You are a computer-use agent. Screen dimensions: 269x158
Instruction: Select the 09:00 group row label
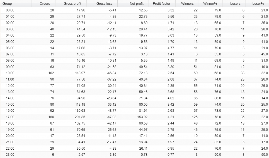pos(10,67)
